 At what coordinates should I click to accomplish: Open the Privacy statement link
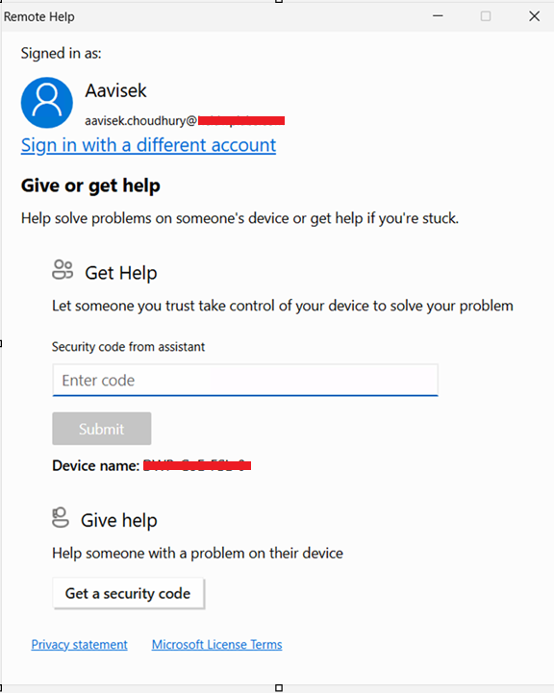click(x=79, y=644)
